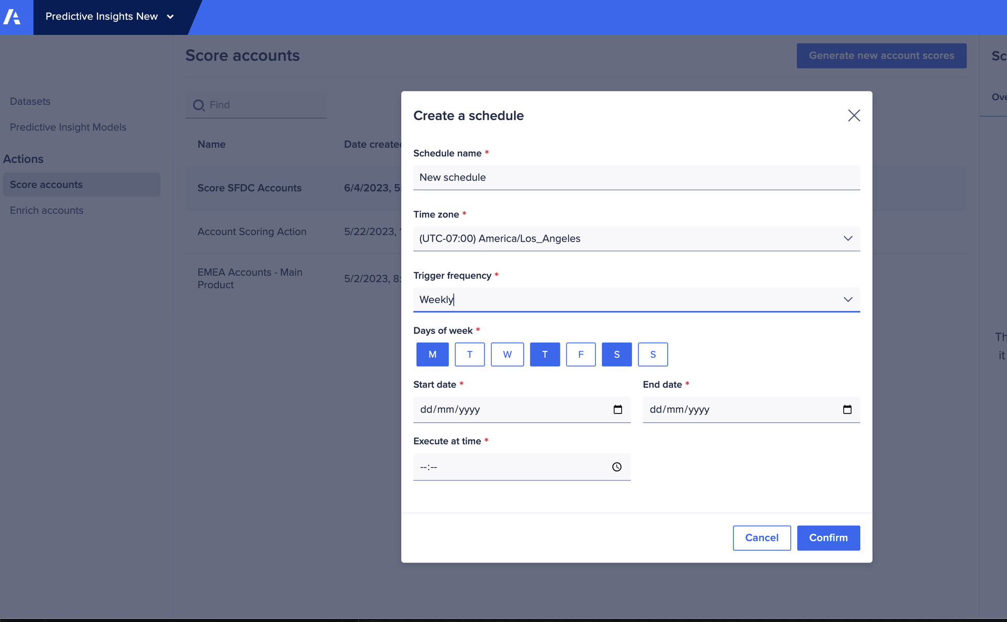This screenshot has width=1007, height=622.
Task: Click the Execute at time clock icon
Action: (x=617, y=467)
